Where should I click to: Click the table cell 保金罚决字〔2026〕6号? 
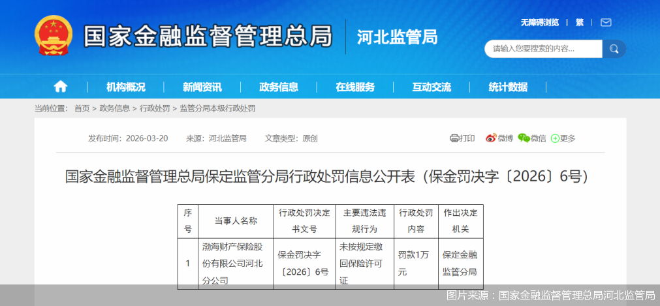(x=304, y=264)
